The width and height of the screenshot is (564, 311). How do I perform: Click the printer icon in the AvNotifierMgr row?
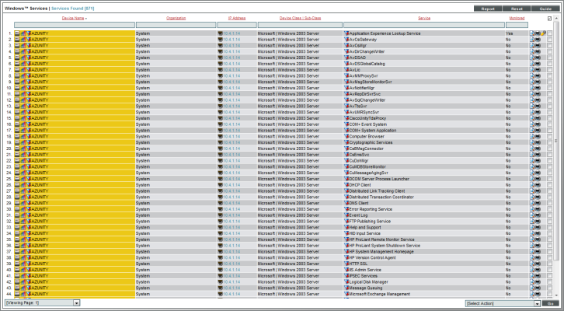[538, 88]
